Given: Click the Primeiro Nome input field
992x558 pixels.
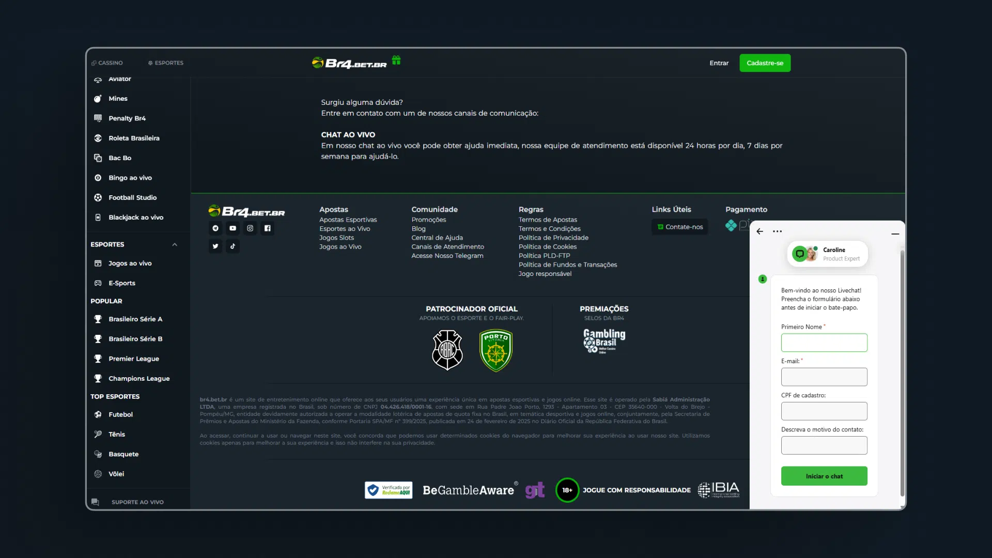Looking at the screenshot, I should [824, 343].
